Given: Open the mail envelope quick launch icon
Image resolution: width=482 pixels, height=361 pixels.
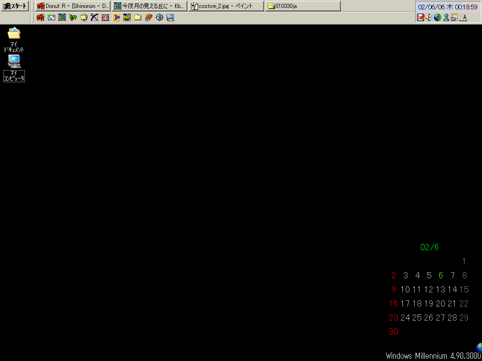Looking at the screenshot, I should coord(51,17).
